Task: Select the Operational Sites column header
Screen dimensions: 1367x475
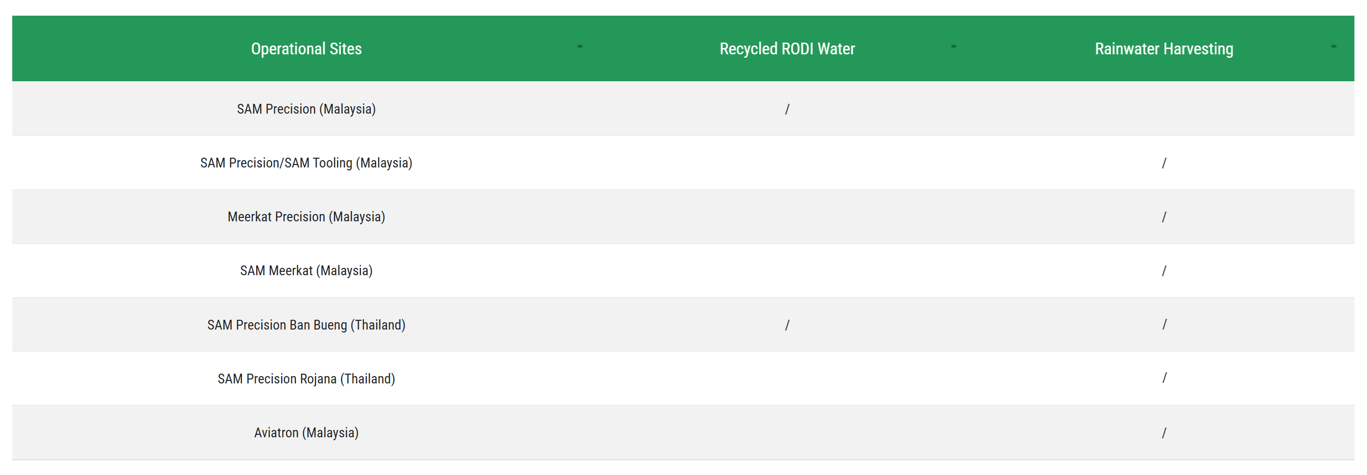Action: click(306, 49)
